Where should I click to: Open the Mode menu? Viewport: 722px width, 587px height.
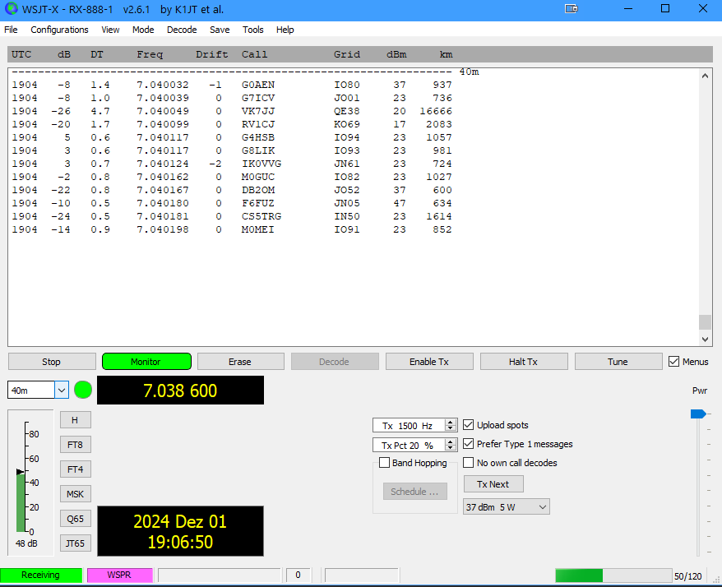click(143, 30)
